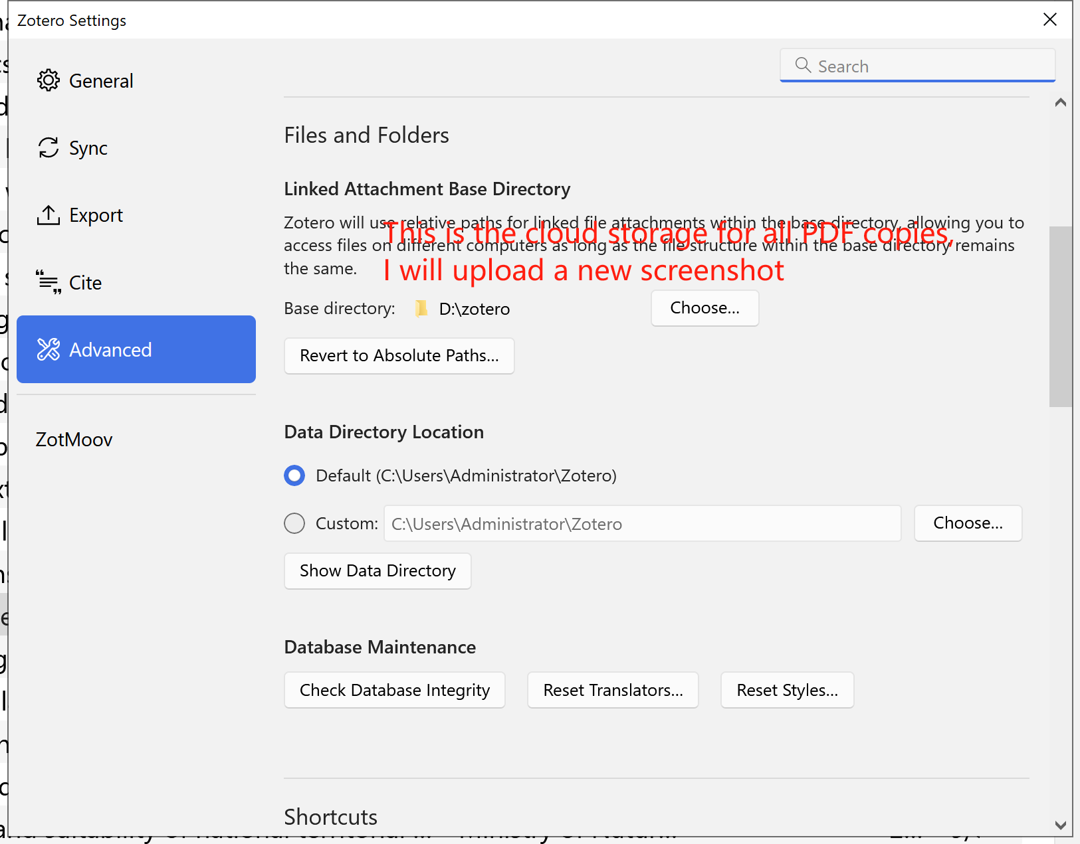Choose a new base directory
Image resolution: width=1080 pixels, height=844 pixels.
704,308
